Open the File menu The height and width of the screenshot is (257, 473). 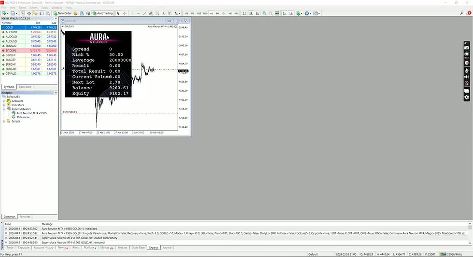click(x=4, y=8)
